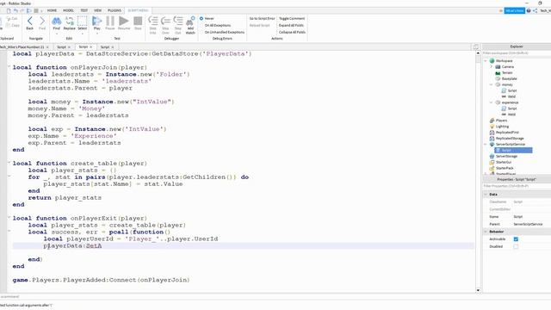Click the What's New button
This screenshot has height=310, width=551.
[515, 11]
